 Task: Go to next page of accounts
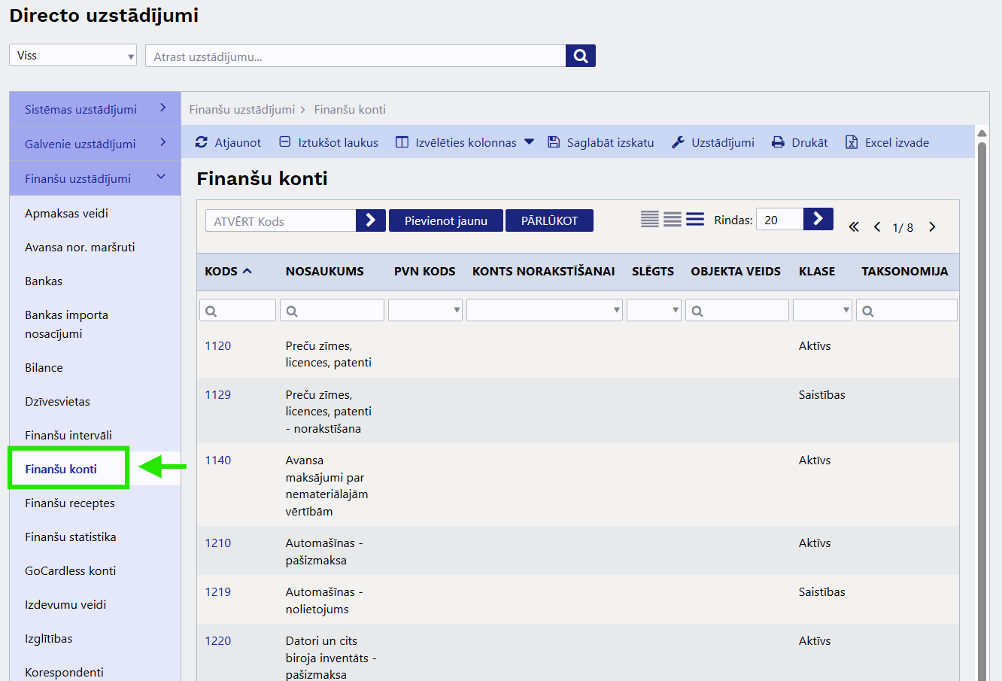pos(932,227)
